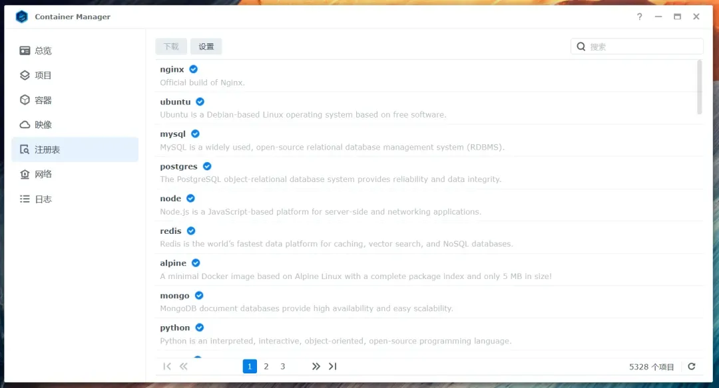
Task: Click the 搜索 search input field
Action: point(636,47)
